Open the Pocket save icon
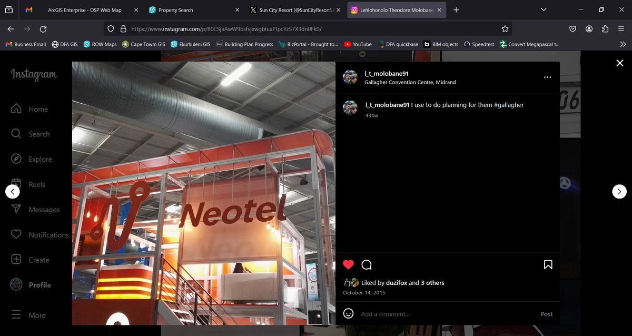Image resolution: width=632 pixels, height=336 pixels. pyautogui.click(x=572, y=29)
